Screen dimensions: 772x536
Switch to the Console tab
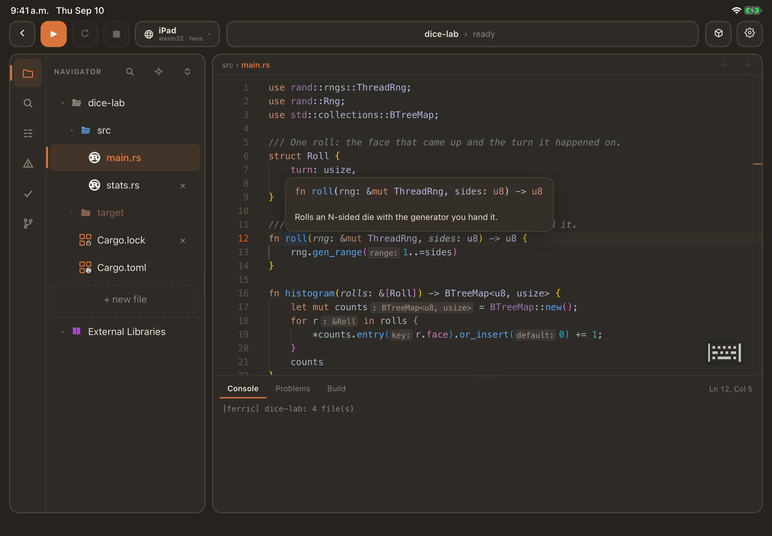tap(243, 389)
